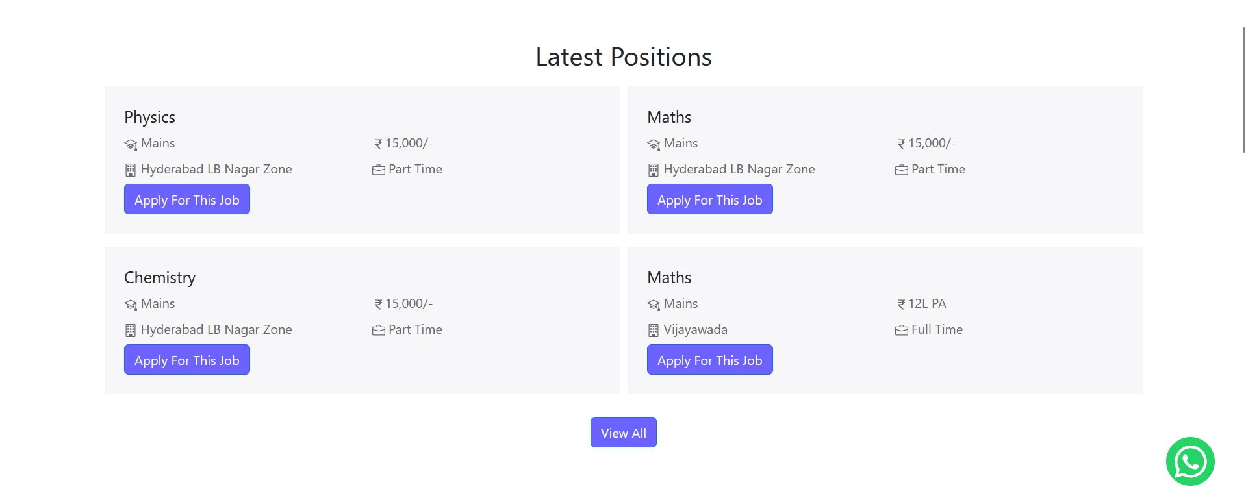Click the Physics position title

coord(149,118)
